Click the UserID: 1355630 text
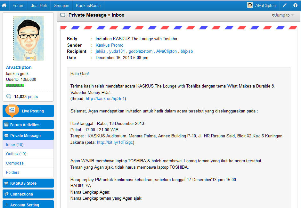Screen dimensions: 301x208 click(x=21, y=79)
